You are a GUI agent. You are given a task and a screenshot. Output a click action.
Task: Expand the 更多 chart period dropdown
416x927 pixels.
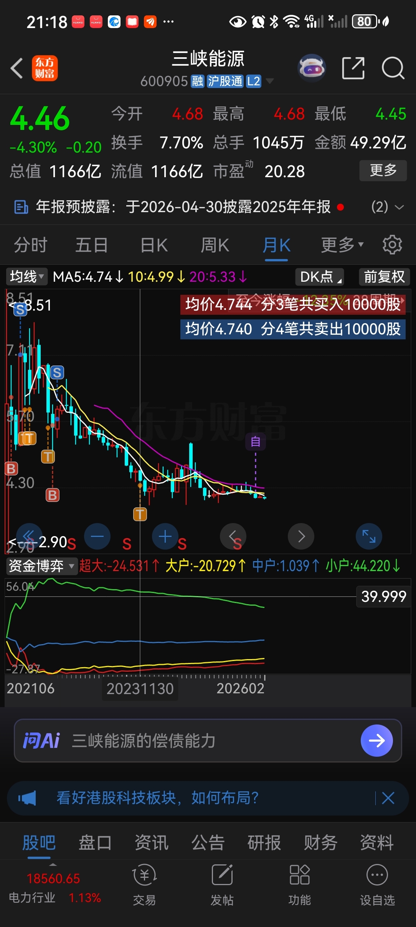pos(342,245)
